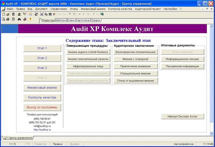The width and height of the screenshot is (215, 147).
Task: Save using the floppy disk icon
Action: pyautogui.click(x=13, y=19)
